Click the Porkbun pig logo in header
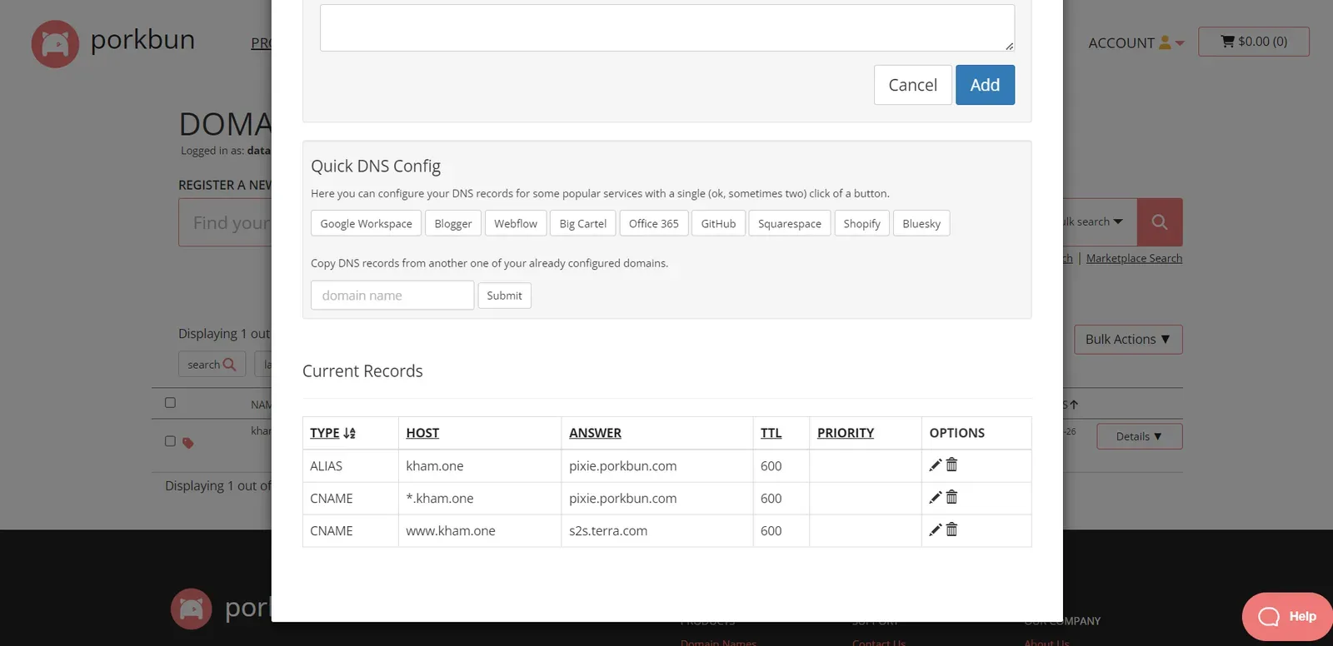Screen dimensions: 1333x646 pyautogui.click(x=55, y=43)
